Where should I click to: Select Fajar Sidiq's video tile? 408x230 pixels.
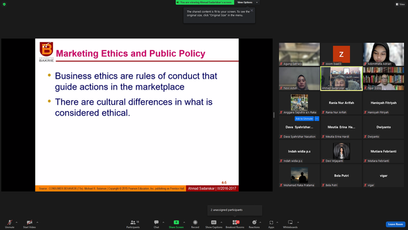384,79
